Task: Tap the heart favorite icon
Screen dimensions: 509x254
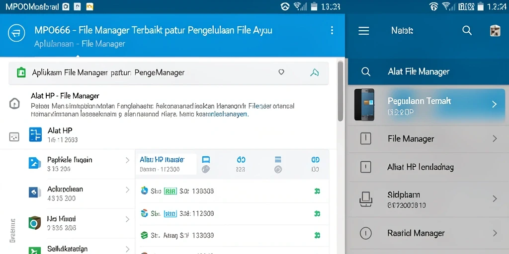Action: click(x=281, y=72)
